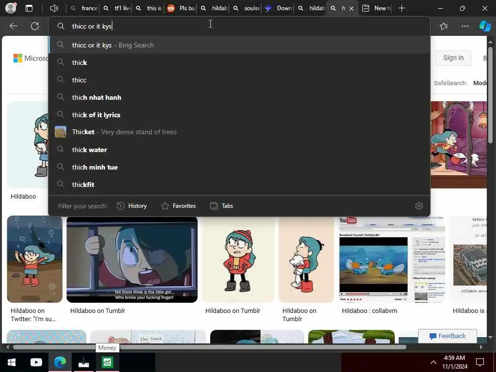The height and width of the screenshot is (372, 496).
Task: Open new tab with plus icon
Action: (x=402, y=8)
